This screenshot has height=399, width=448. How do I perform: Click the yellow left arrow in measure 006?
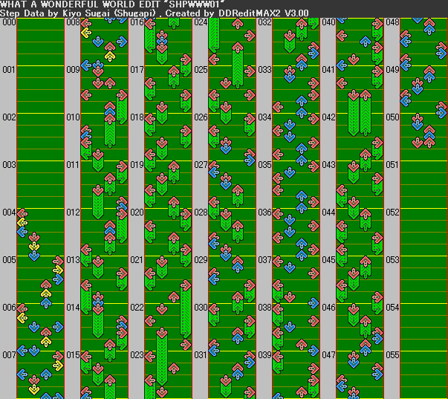click(22, 317)
